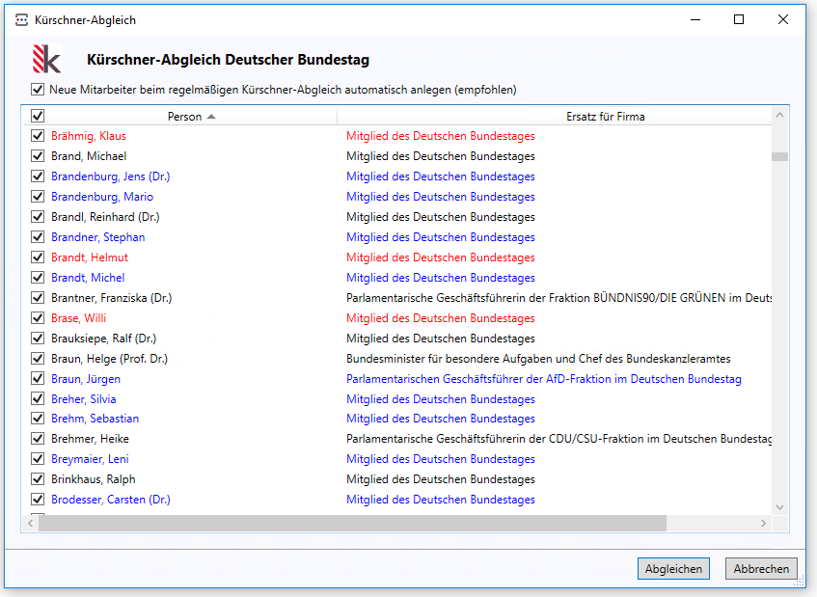Maximize the Kürschner-Abgleich window
This screenshot has height=597, width=817.
pyautogui.click(x=738, y=20)
